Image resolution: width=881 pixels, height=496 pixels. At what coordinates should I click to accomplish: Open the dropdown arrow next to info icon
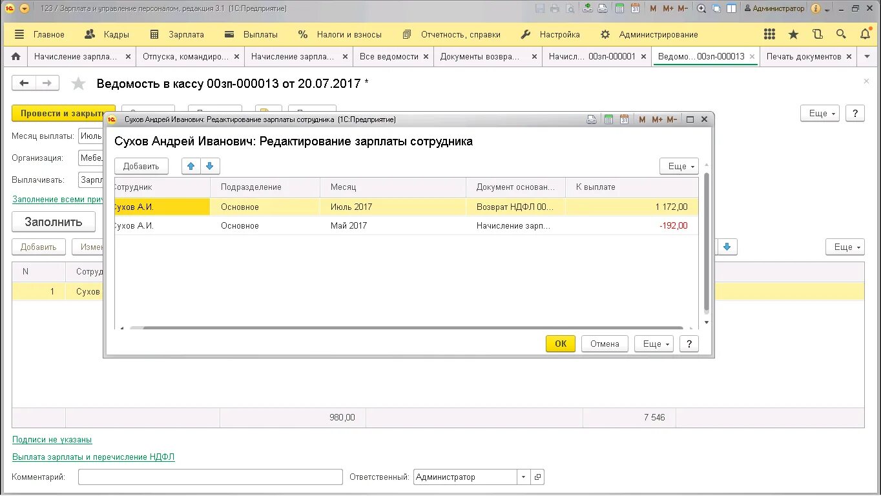(x=827, y=10)
